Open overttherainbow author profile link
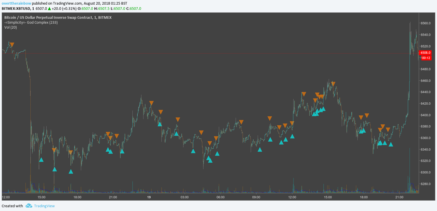The image size is (437, 211). click(x=16, y=3)
